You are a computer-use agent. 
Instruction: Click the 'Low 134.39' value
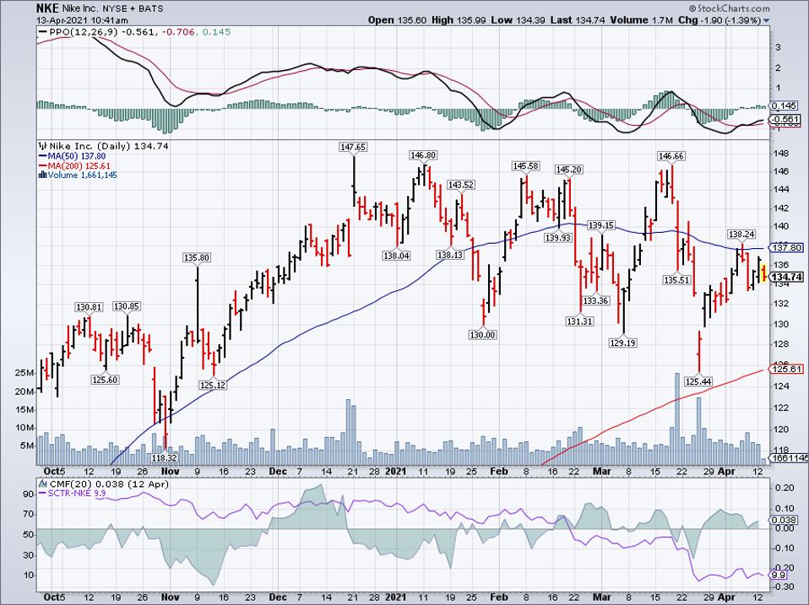[x=518, y=20]
